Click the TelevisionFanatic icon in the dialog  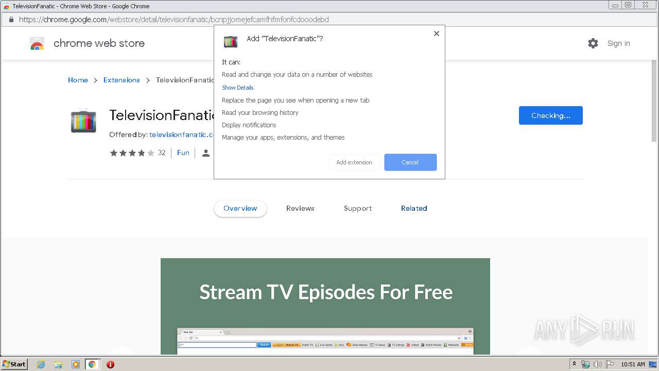coord(231,42)
